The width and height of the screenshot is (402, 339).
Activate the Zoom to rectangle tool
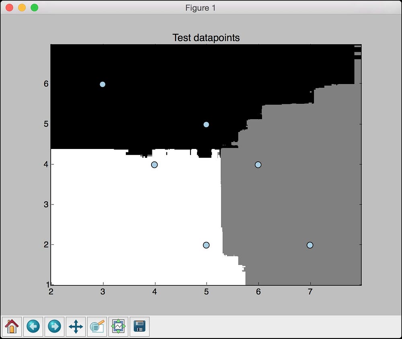(97, 327)
